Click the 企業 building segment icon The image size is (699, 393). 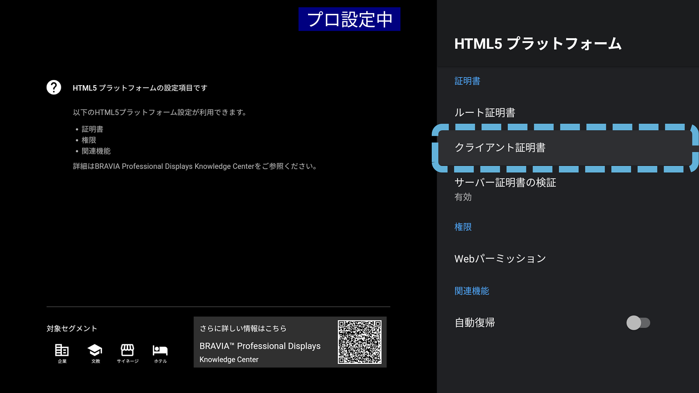point(62,350)
